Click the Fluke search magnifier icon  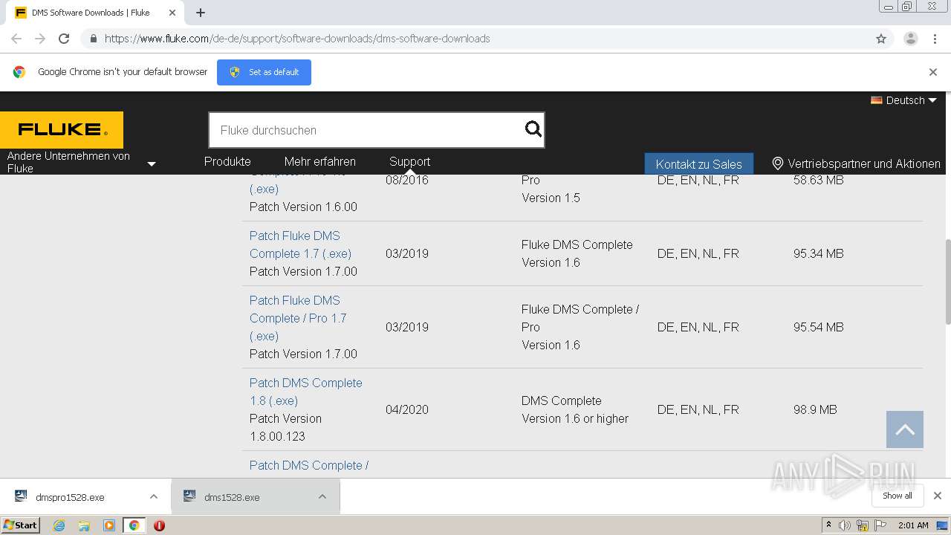(533, 129)
